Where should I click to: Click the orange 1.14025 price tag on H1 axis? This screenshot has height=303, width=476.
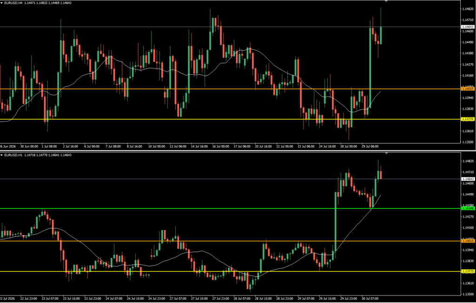468,241
